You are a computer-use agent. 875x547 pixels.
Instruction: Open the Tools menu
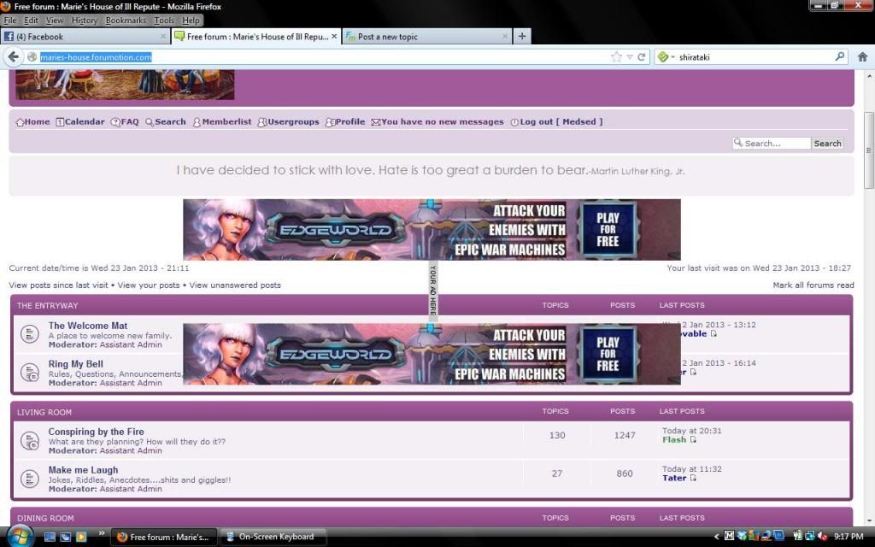pyautogui.click(x=164, y=21)
